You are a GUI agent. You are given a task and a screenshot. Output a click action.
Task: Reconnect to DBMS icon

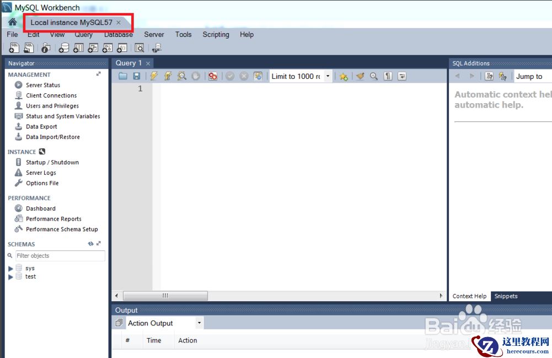click(157, 47)
